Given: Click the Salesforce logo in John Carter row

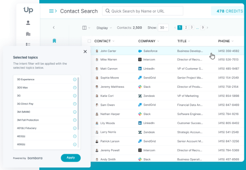Looking at the screenshot, I should (140, 51).
